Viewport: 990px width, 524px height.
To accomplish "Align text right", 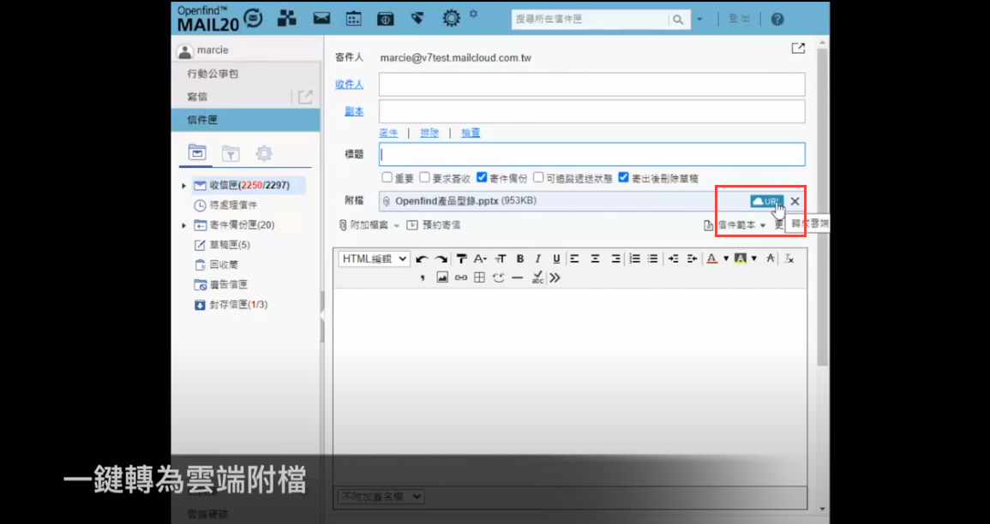I will pyautogui.click(x=615, y=259).
